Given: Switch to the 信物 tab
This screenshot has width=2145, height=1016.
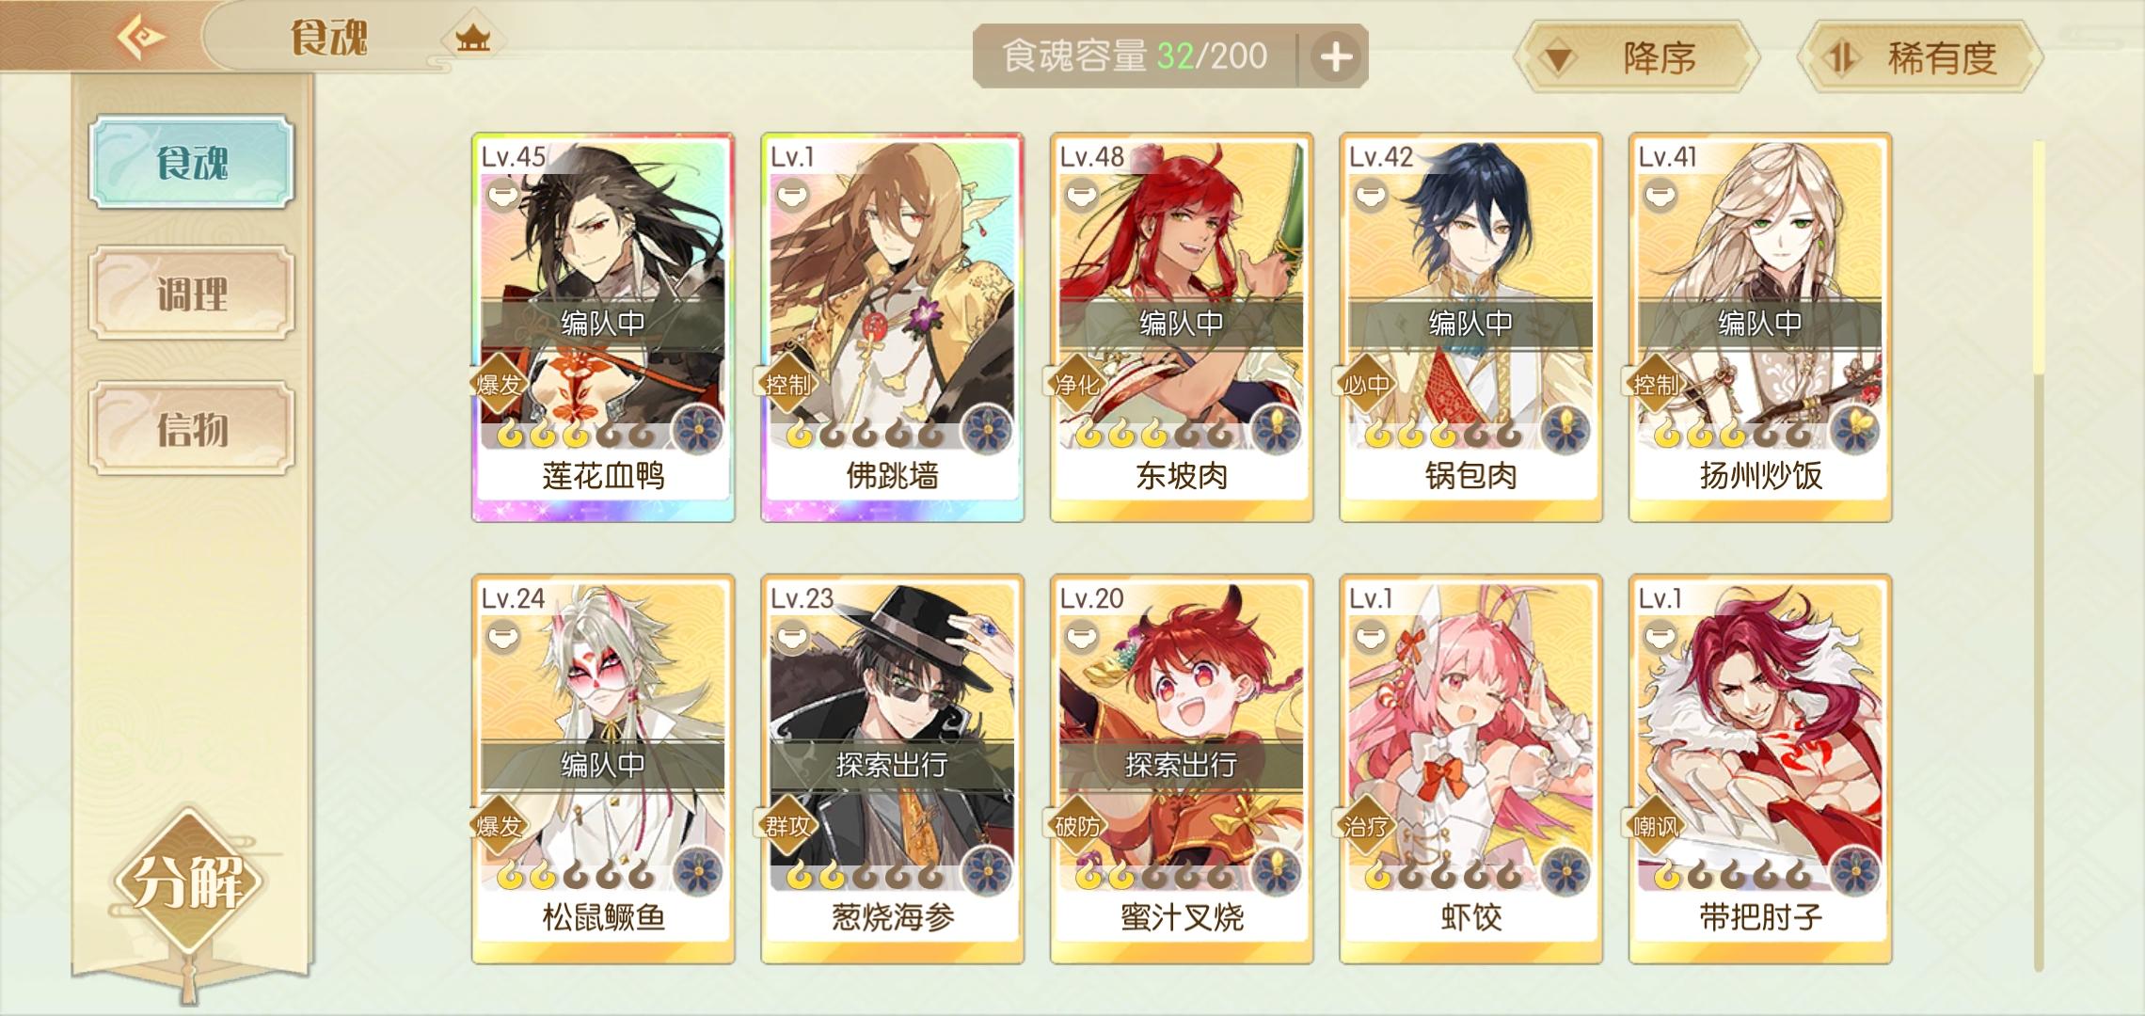Looking at the screenshot, I should (192, 428).
